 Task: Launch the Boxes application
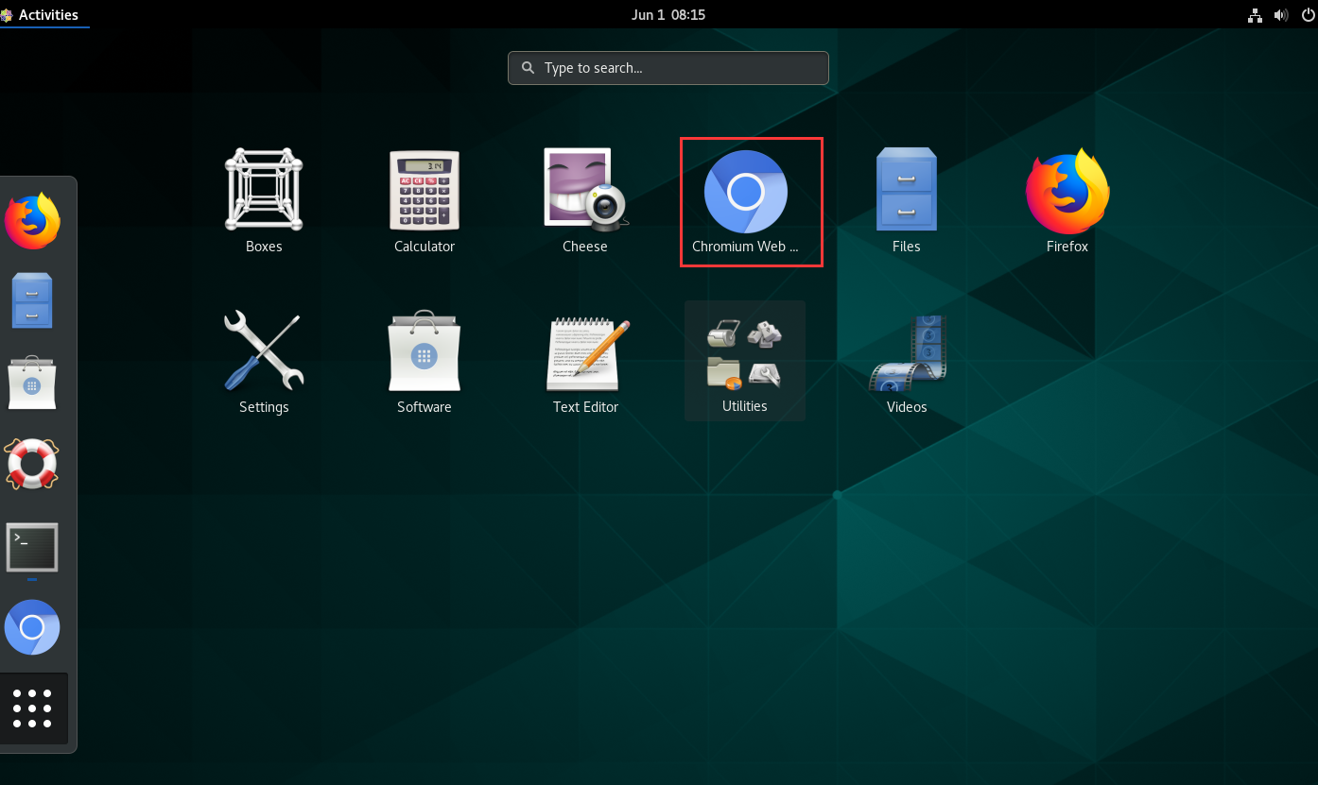pyautogui.click(x=264, y=200)
